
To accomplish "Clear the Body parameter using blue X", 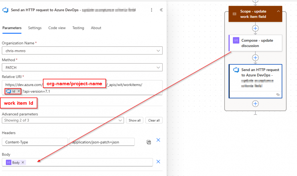I will click(x=158, y=162).
